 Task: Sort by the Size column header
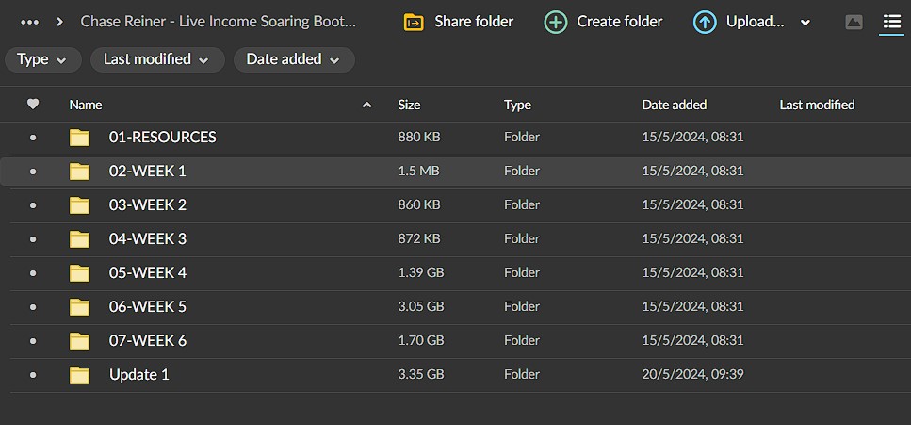click(x=409, y=105)
